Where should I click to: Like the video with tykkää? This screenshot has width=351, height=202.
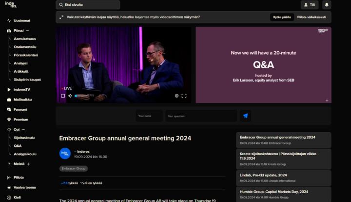[x=69, y=183]
